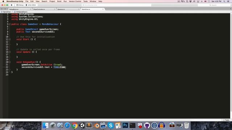Open Photoshop from the dock
Screen dimensions: 232x130
coord(125,125)
